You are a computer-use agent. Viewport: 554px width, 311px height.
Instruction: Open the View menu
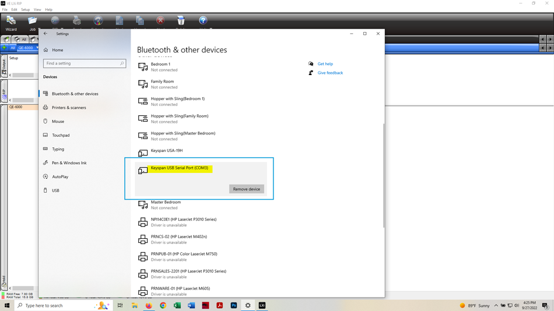37,9
